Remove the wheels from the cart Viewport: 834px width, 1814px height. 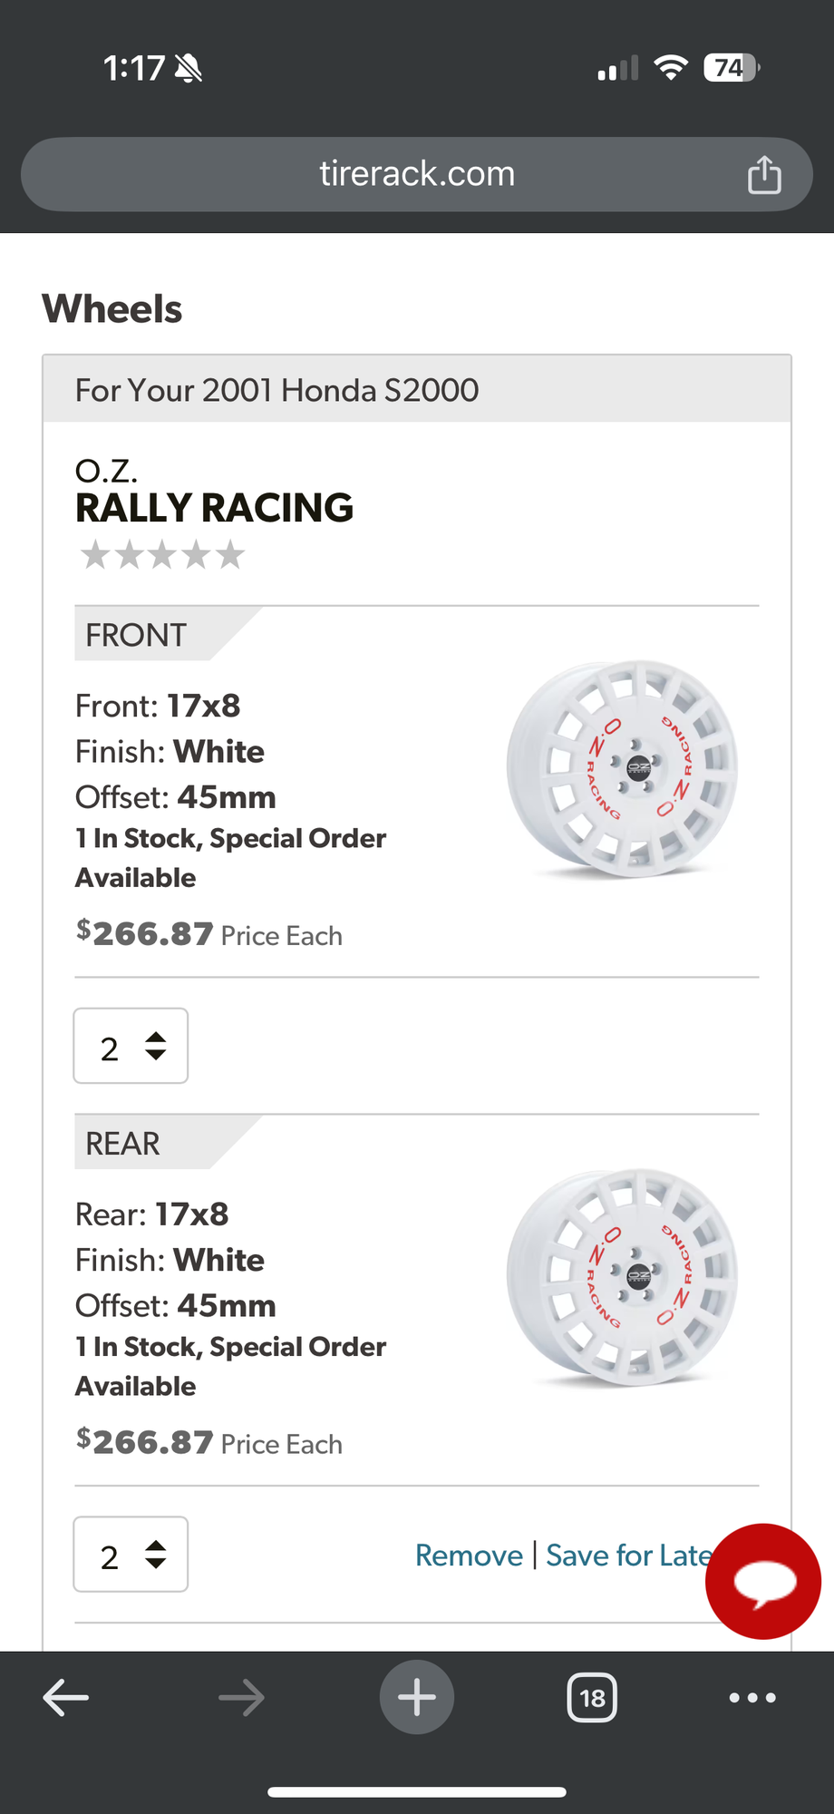point(469,1556)
